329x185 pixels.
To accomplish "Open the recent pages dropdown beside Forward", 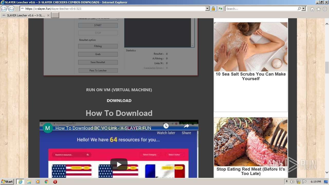I will [x=17, y=9].
